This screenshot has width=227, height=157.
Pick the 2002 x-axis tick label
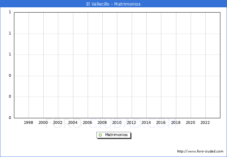pyautogui.click(x=58, y=123)
